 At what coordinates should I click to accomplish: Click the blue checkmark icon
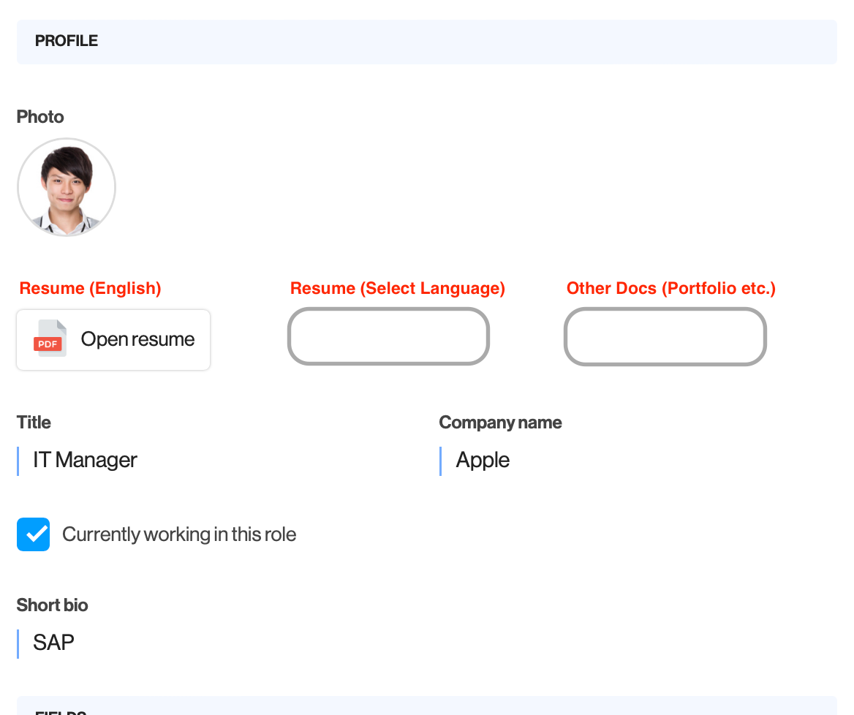pos(33,534)
